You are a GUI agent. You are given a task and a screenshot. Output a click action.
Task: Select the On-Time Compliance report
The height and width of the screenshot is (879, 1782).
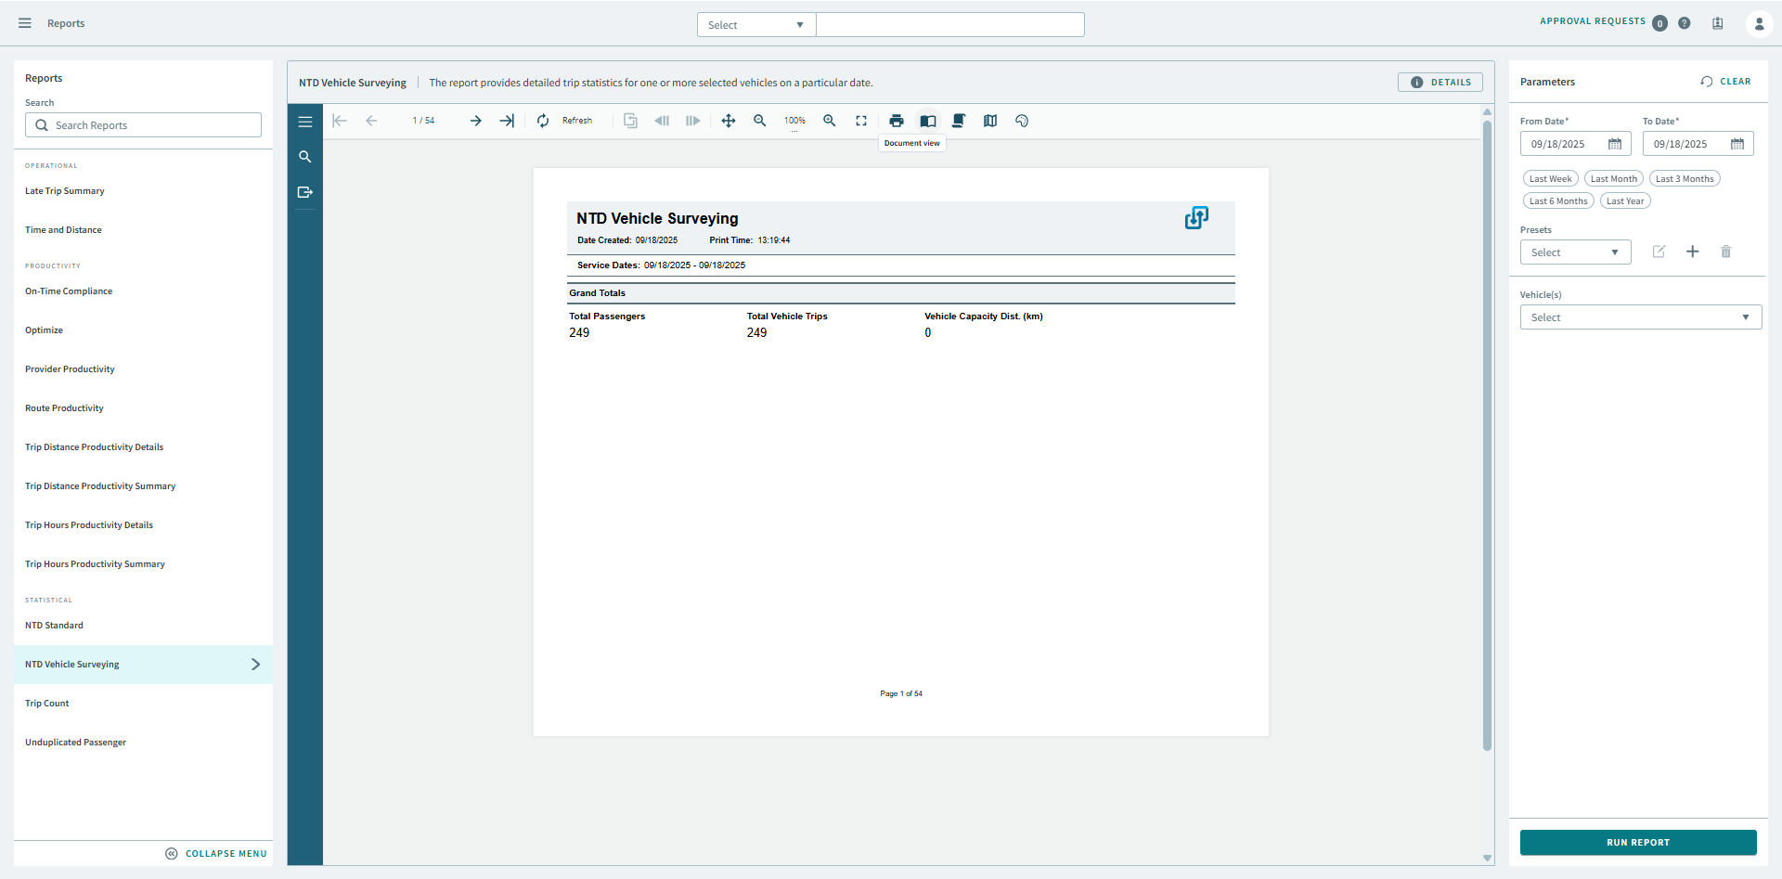69,291
